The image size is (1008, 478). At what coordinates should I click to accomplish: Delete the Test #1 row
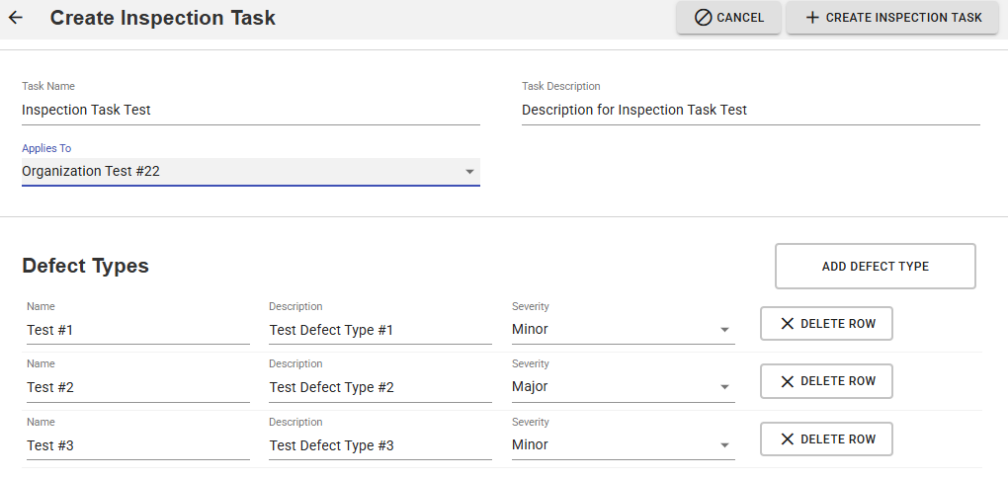coord(827,324)
